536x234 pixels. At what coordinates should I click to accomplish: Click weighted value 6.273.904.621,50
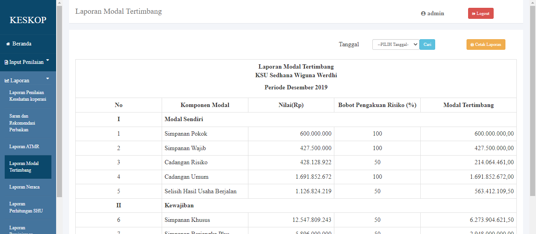click(x=492, y=220)
